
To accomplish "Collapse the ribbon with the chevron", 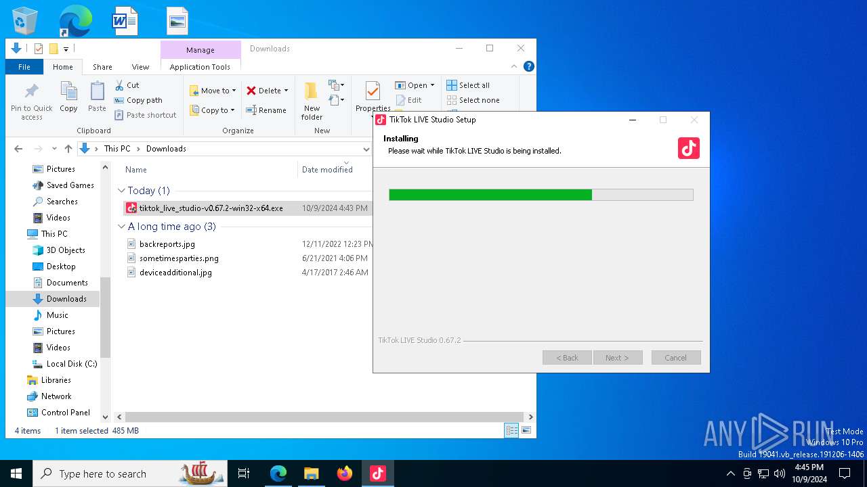I will click(x=513, y=66).
